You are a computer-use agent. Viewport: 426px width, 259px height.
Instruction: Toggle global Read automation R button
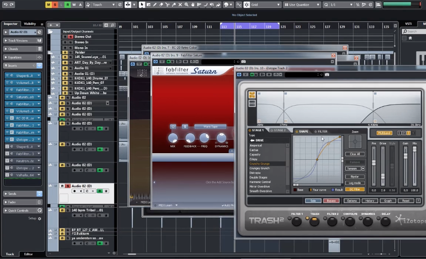68,5
